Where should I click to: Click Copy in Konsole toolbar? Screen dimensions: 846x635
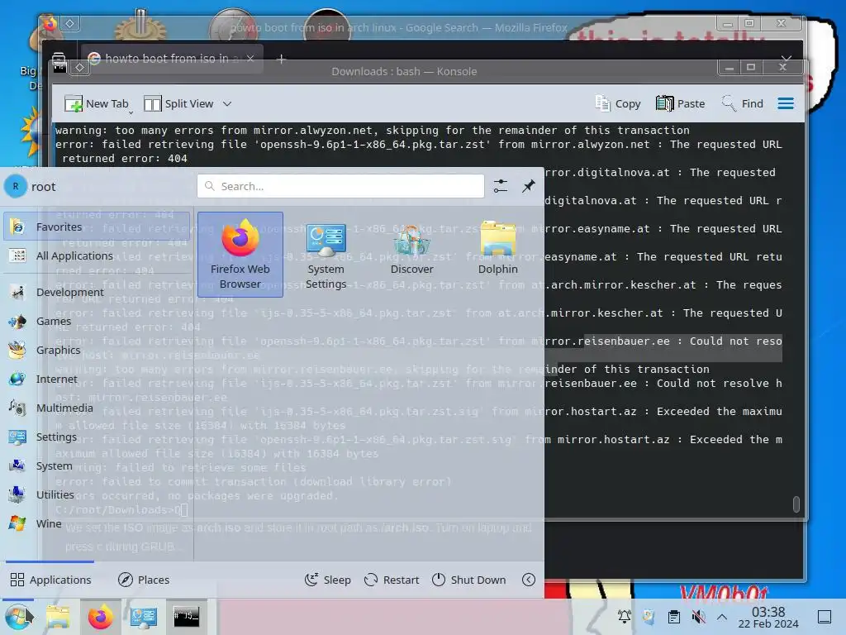coord(618,103)
